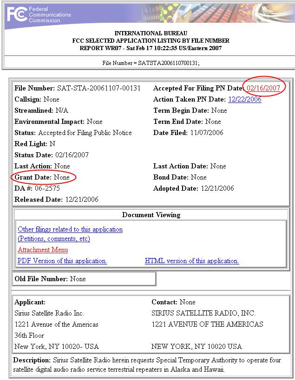The height and width of the screenshot is (380, 295).
Task: Open the Accepted For Filing date 02/16/2007 link
Action: click(x=263, y=88)
